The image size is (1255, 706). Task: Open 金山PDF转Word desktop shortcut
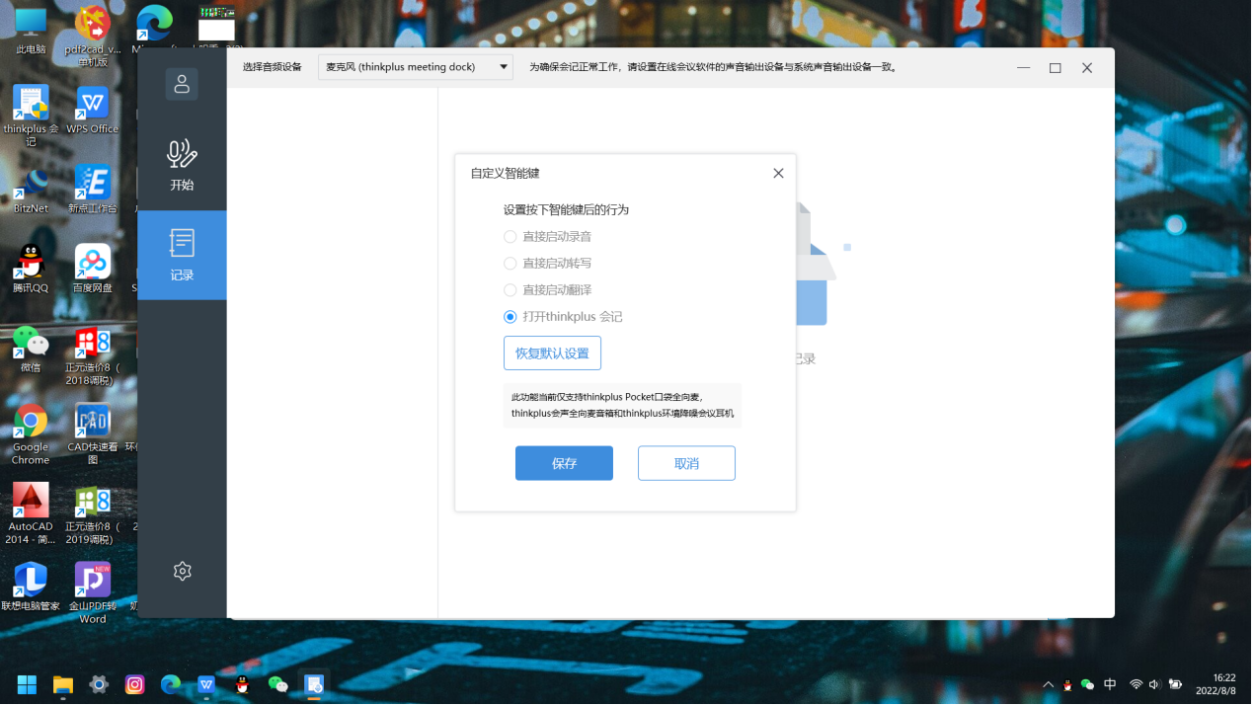(93, 594)
